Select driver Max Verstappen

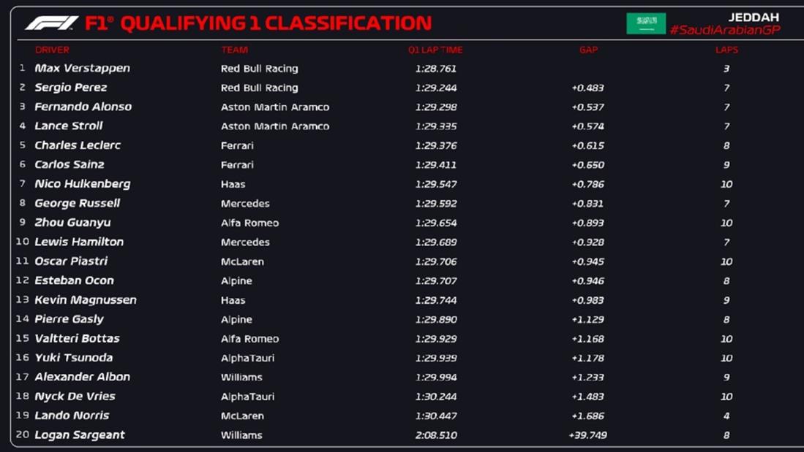click(x=82, y=68)
